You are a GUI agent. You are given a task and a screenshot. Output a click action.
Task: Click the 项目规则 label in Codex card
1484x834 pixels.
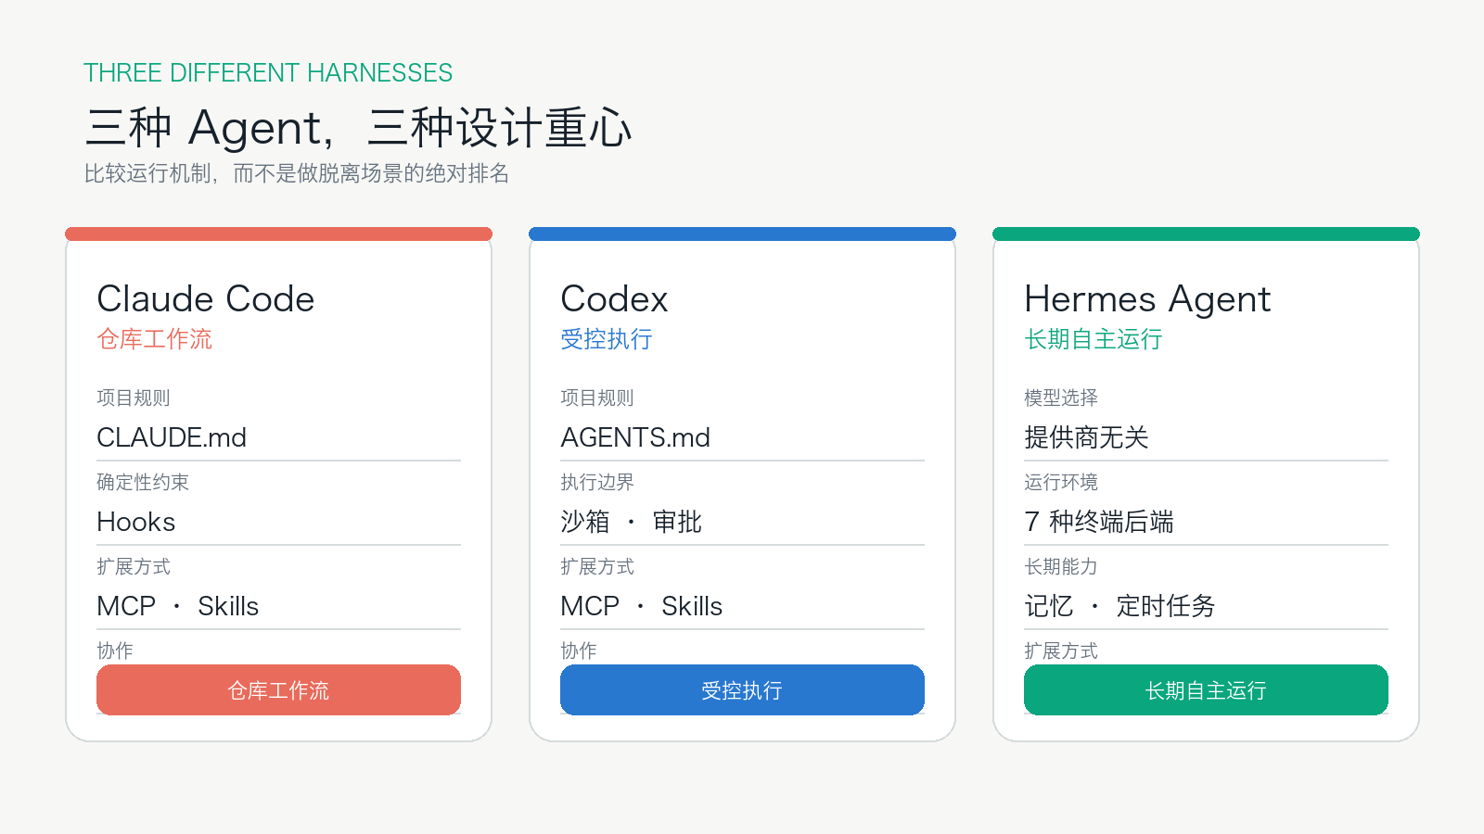point(597,398)
